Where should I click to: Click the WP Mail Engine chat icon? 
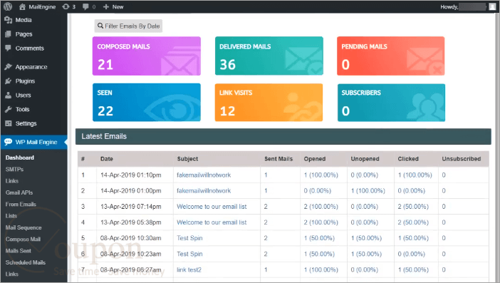pos(9,142)
